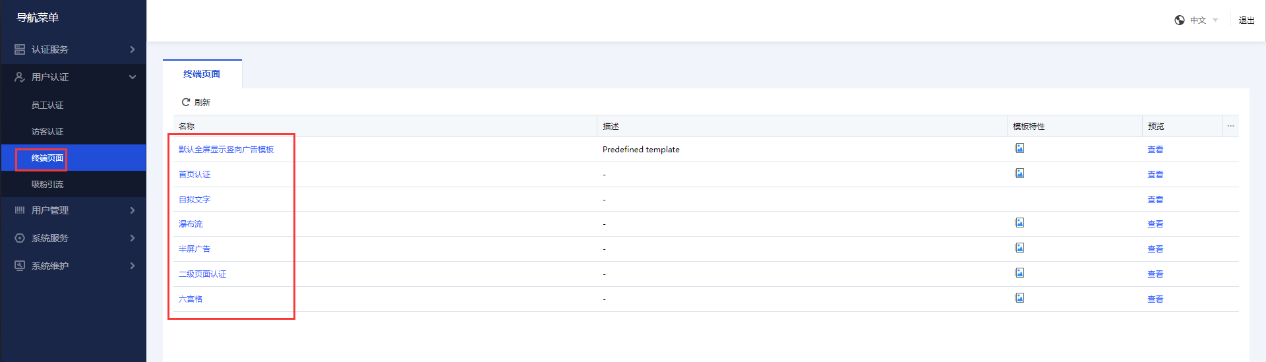Expand the 认证服务 menu section

(73, 49)
